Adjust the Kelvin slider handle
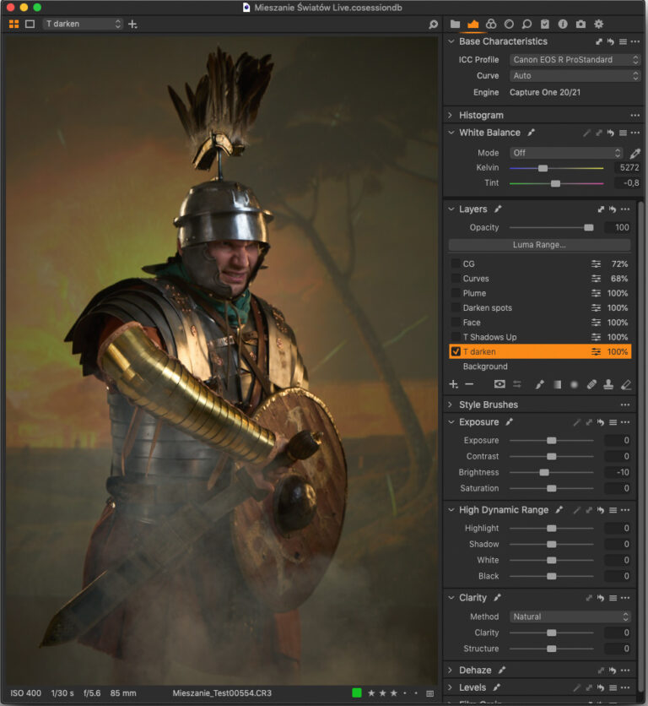 pos(543,168)
